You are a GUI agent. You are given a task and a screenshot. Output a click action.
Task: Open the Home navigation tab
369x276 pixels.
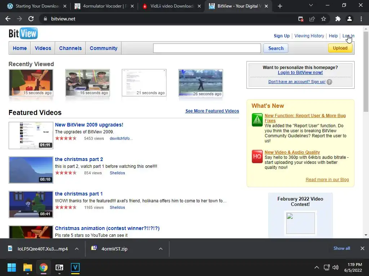pos(20,48)
